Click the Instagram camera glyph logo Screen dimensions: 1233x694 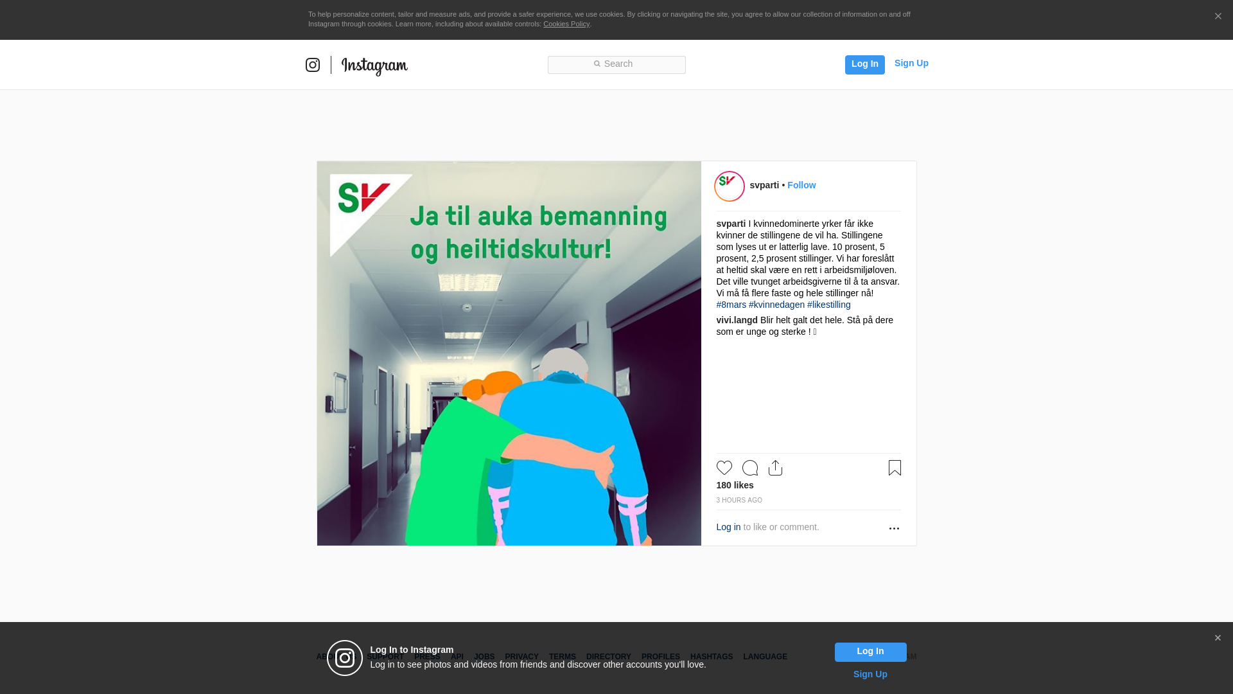point(313,65)
